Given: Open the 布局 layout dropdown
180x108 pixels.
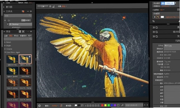Looking at the screenshot, I should [64, 6].
